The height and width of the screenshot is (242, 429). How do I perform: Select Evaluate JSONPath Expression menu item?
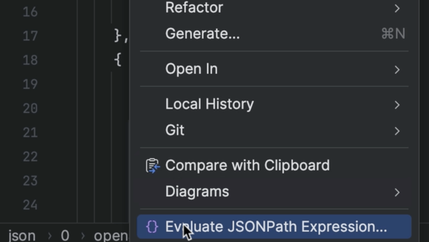pos(275,227)
